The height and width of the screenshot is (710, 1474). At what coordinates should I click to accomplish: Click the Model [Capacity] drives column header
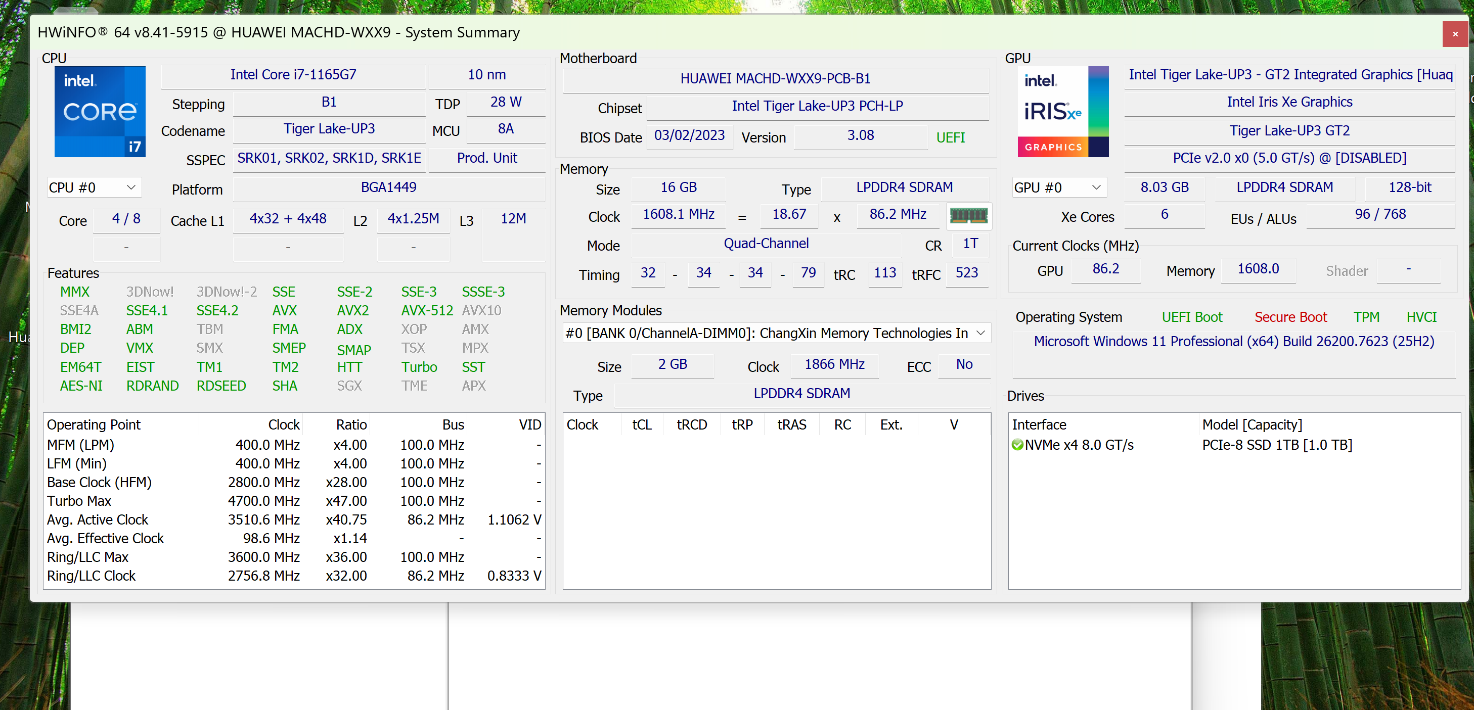point(1329,425)
